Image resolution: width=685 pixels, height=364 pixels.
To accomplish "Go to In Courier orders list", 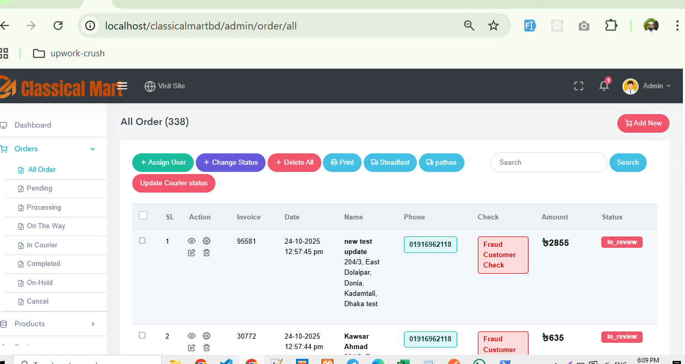I will click(42, 245).
